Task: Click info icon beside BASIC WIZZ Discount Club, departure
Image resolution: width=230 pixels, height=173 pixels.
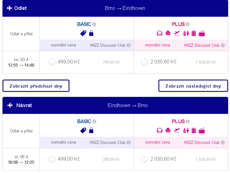Action: tap(129, 45)
